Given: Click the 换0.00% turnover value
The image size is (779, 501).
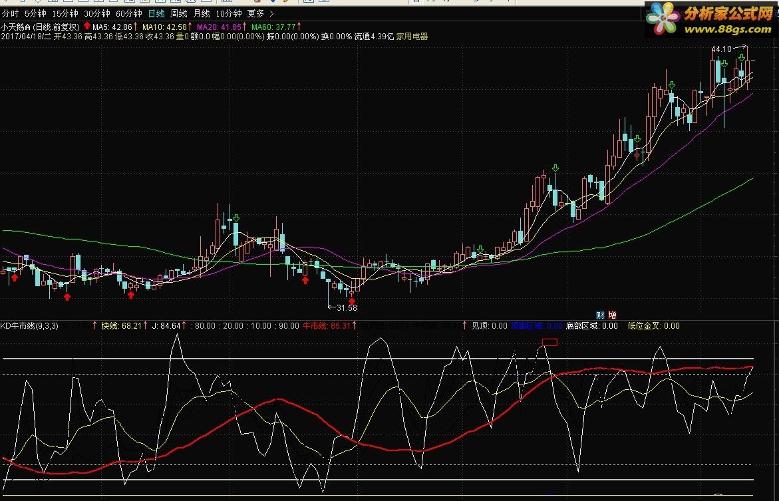Looking at the screenshot, I should point(337,37).
